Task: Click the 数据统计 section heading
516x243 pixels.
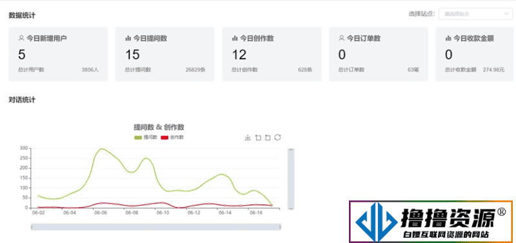Action: click(22, 15)
